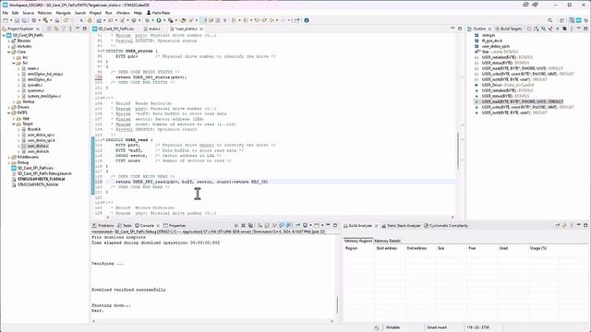This screenshot has width=591, height=332.
Task: Click the Collapse All icon in Project Explorer
Action: (49, 29)
